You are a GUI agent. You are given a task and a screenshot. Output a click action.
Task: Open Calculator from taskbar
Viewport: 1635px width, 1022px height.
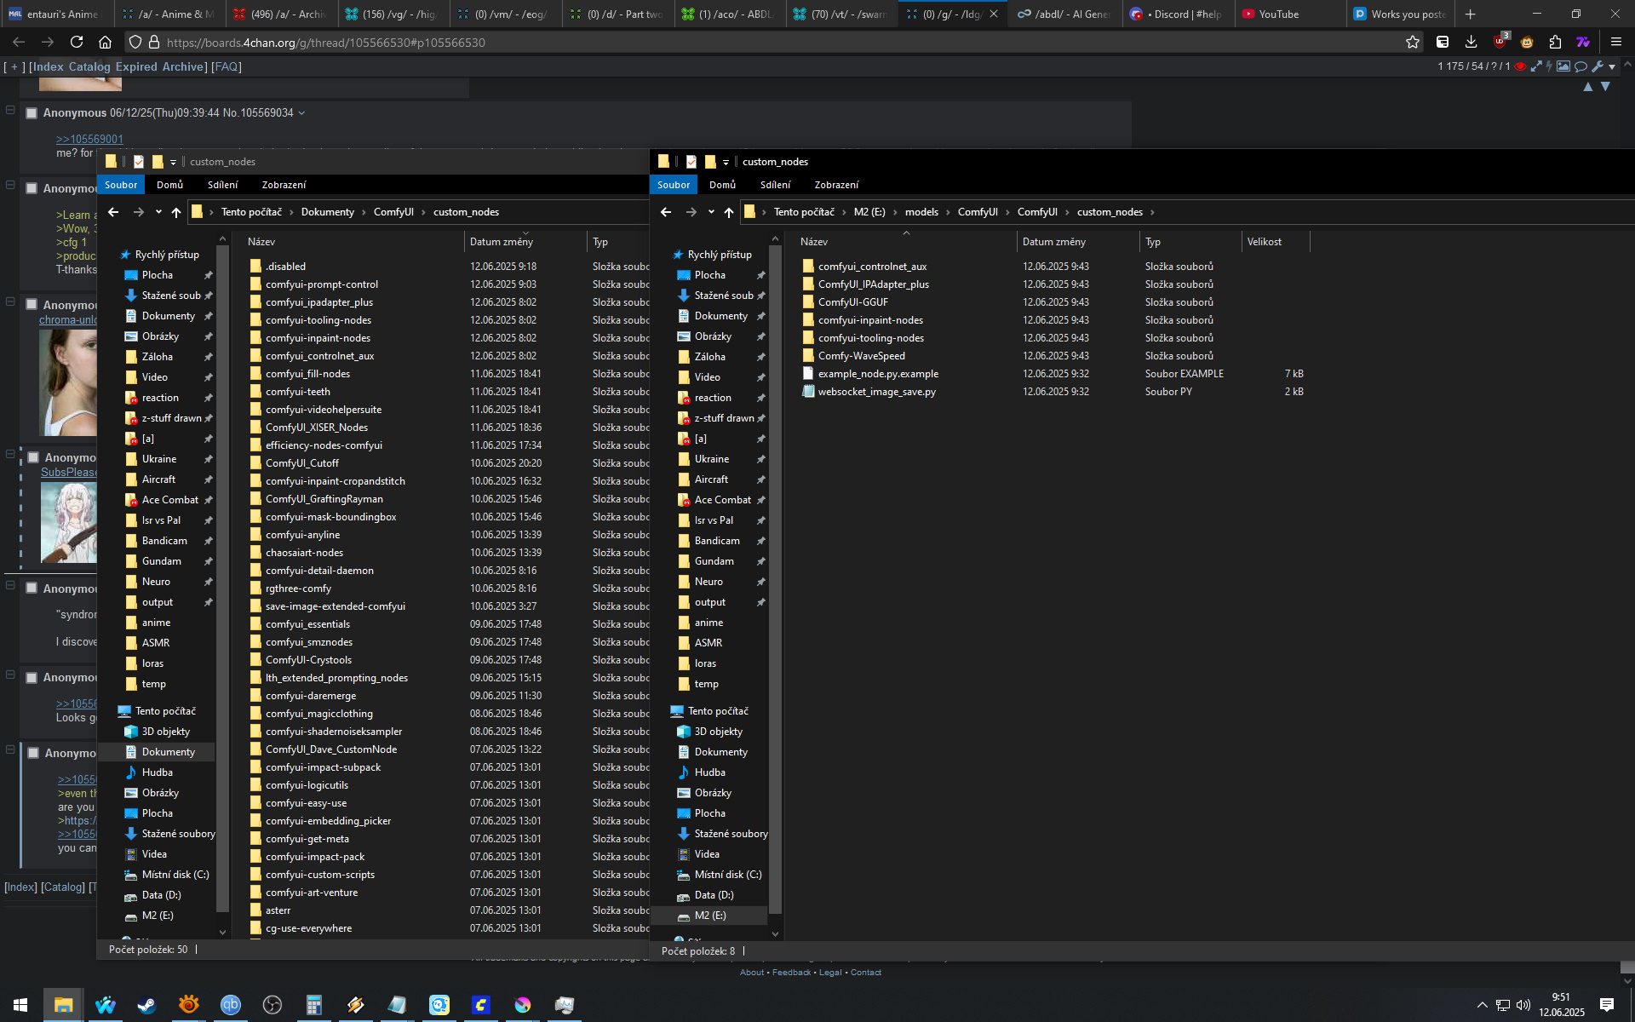tap(314, 1005)
